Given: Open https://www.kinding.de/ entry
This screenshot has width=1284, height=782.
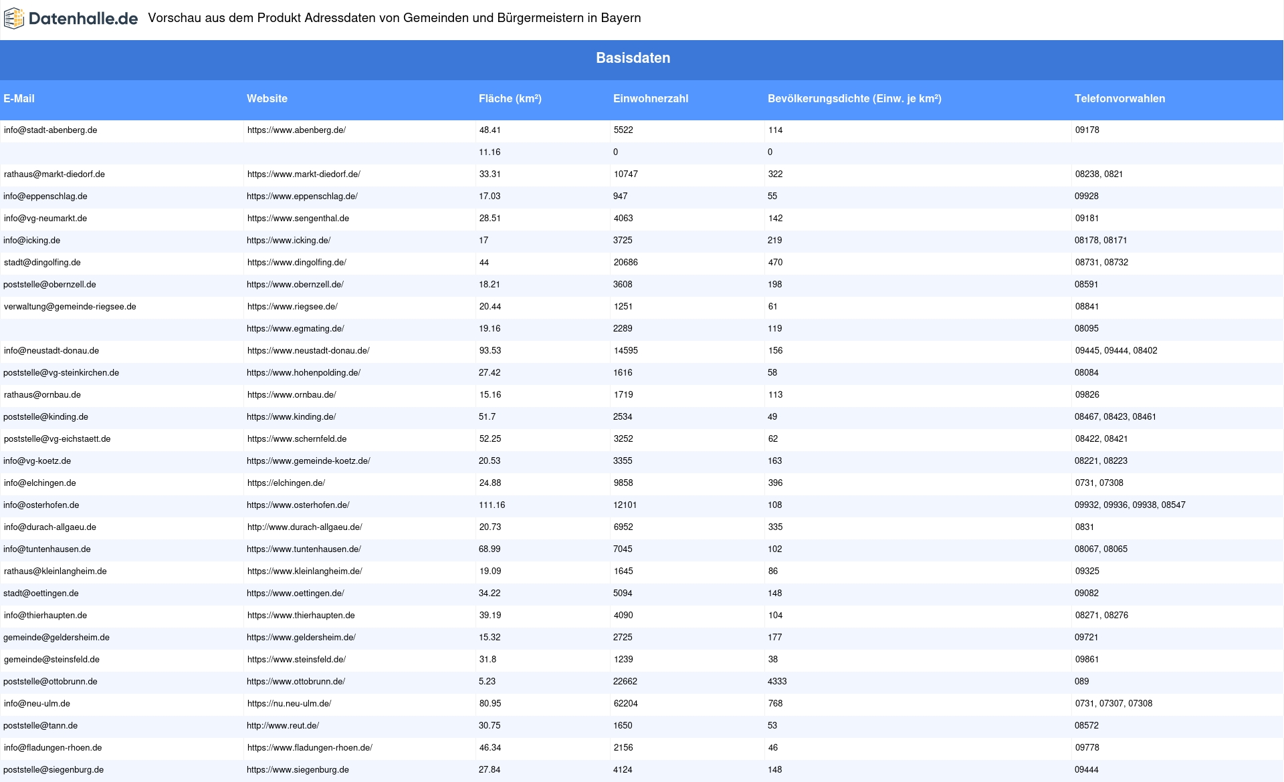Looking at the screenshot, I should click(x=292, y=417).
